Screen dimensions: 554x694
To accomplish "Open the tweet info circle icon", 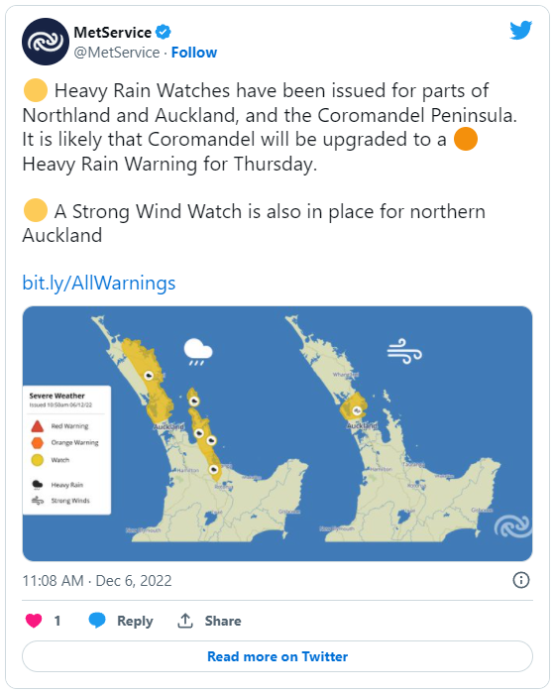I will (521, 580).
